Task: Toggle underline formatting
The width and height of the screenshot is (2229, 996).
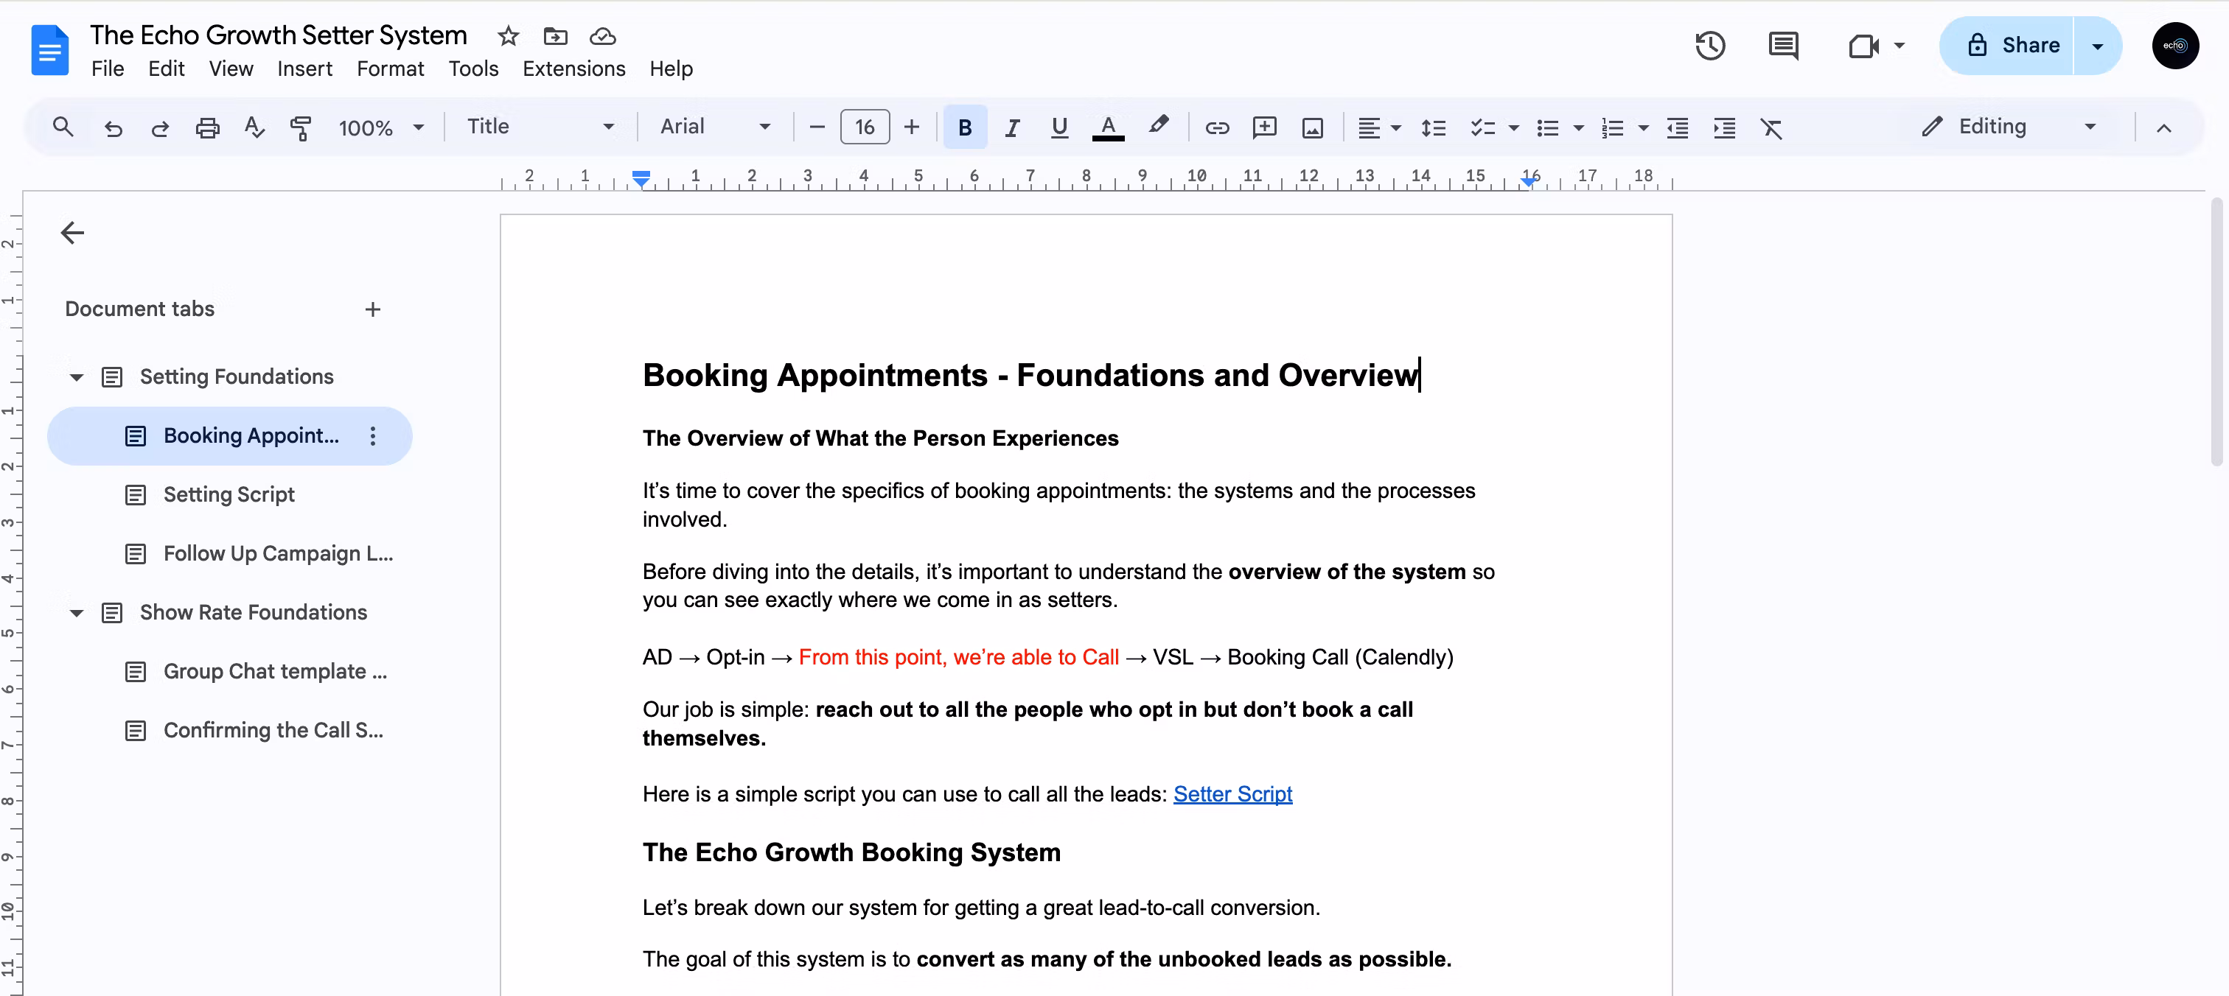Action: 1058,127
